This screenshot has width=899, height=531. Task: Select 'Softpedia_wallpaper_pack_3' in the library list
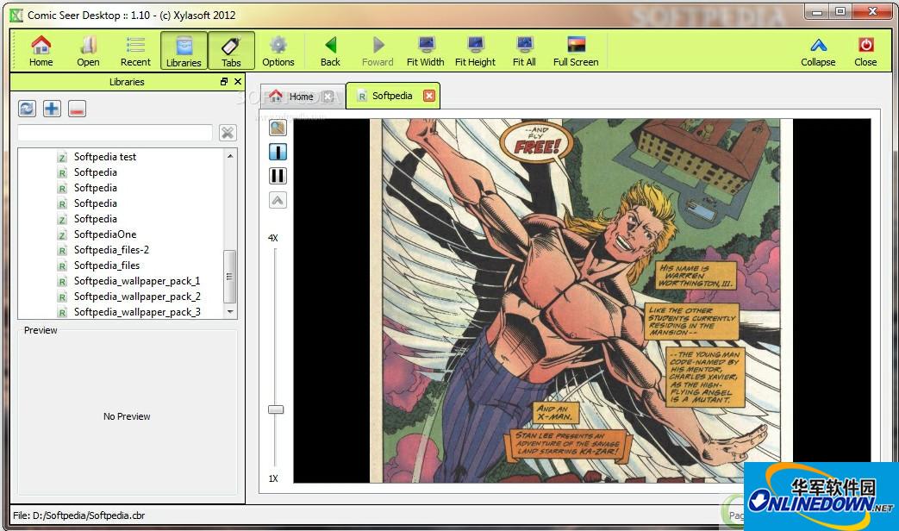point(137,311)
